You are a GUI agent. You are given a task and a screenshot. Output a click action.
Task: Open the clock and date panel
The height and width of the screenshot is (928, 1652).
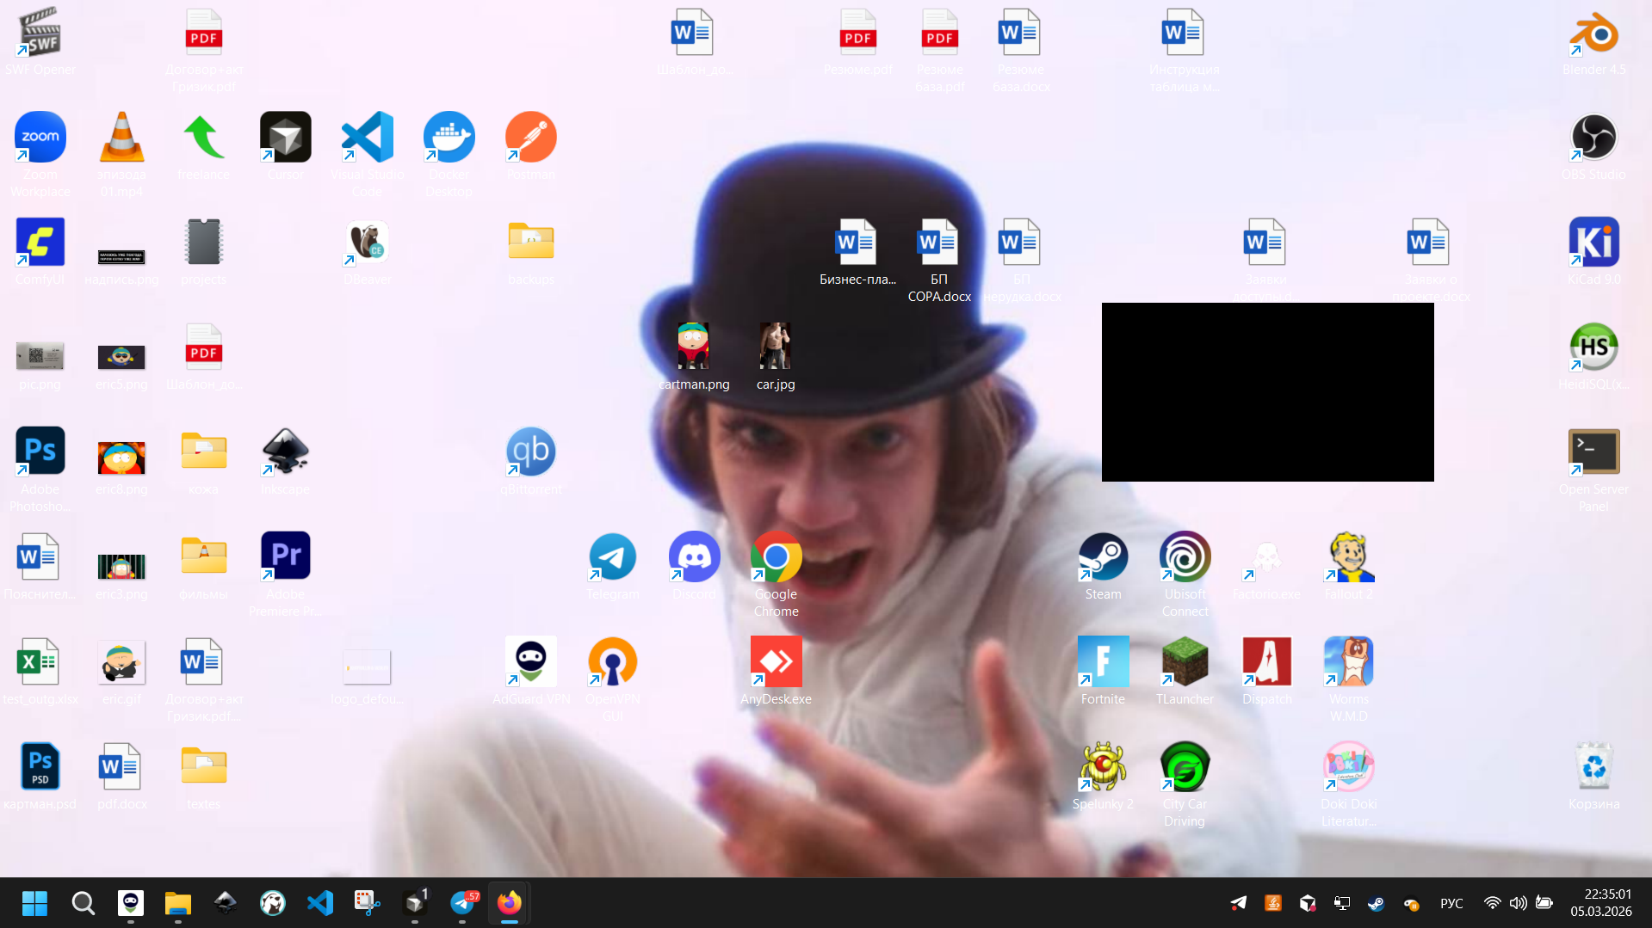pos(1600,903)
